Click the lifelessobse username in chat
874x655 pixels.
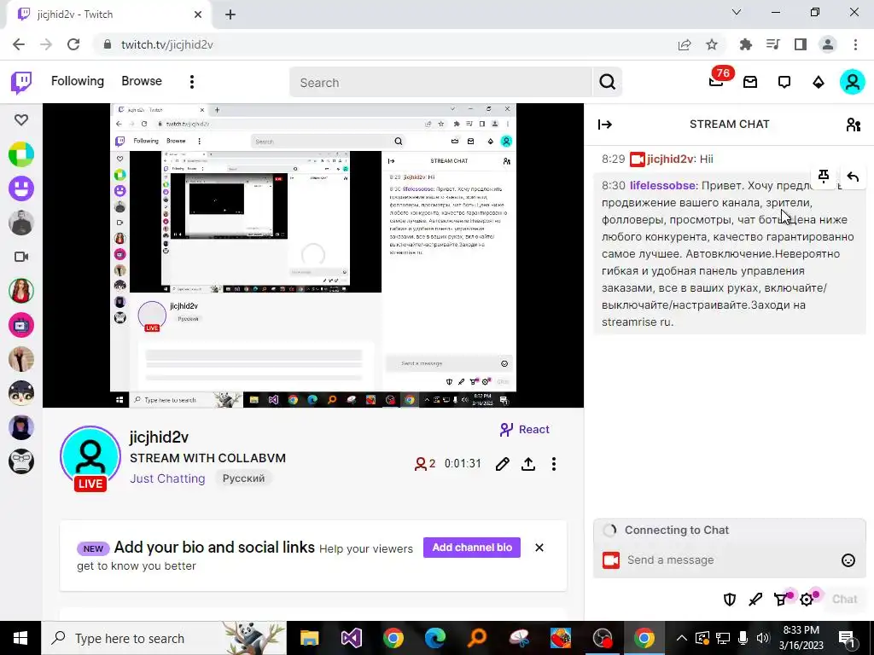click(x=662, y=185)
